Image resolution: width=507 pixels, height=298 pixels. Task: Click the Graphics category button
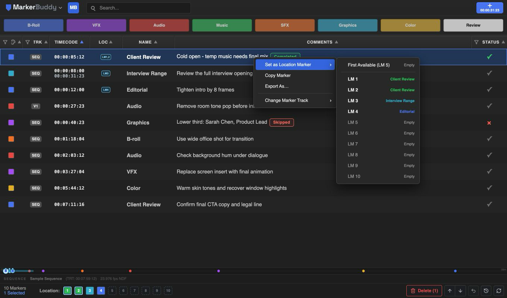[x=347, y=25]
